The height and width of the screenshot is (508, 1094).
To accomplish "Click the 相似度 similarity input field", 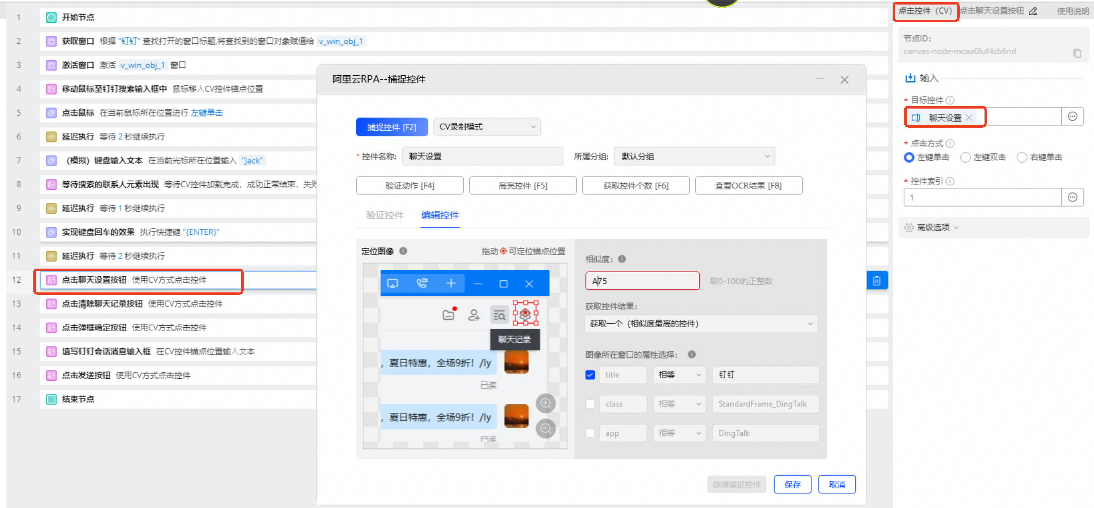I will click(x=642, y=281).
